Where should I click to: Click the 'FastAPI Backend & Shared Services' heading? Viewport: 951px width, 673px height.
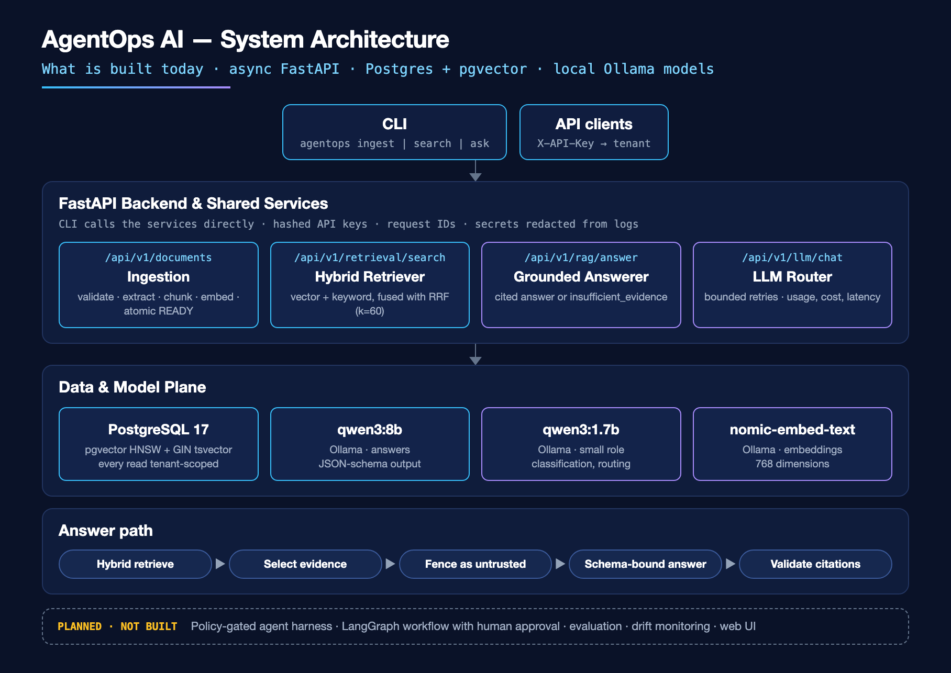pos(193,204)
